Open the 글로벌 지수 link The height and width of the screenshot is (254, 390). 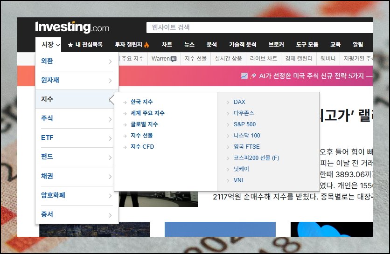[x=144, y=124]
